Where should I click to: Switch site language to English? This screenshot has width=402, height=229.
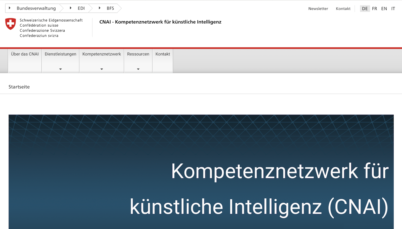pos(384,9)
